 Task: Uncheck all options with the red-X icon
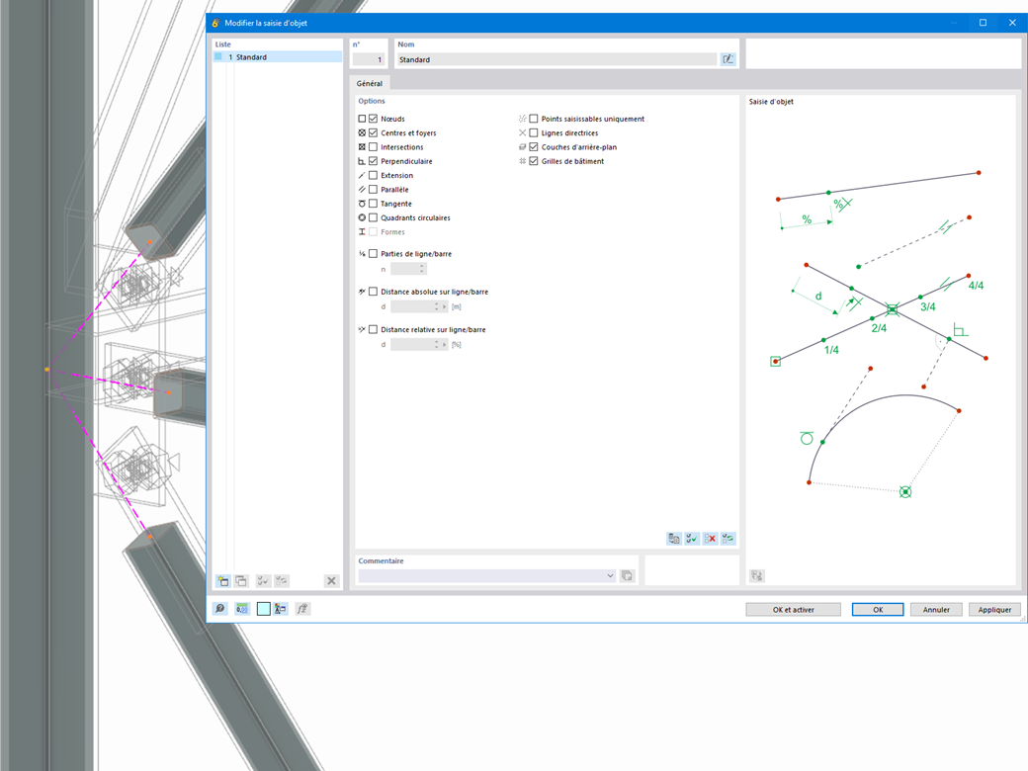pyautogui.click(x=710, y=539)
